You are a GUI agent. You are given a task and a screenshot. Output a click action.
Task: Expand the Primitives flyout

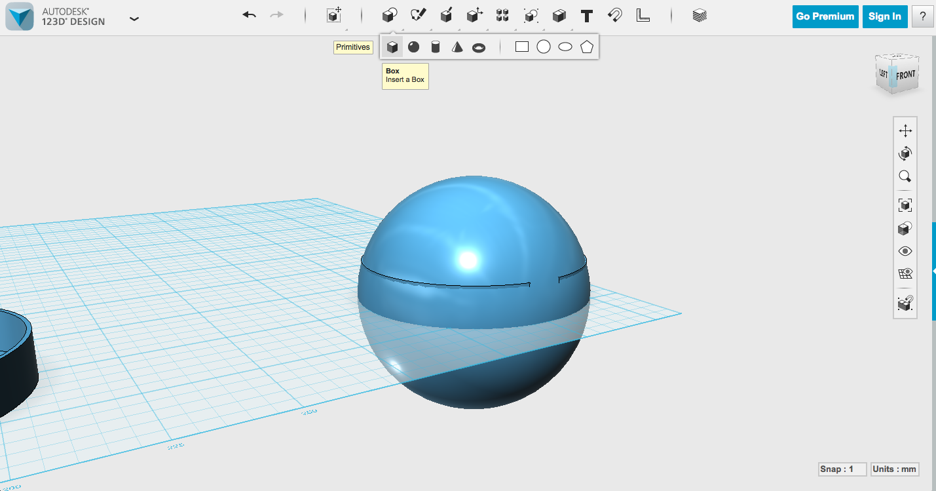[389, 14]
